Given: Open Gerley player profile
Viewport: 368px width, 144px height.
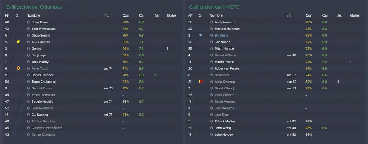Looking at the screenshot, I should [36, 49].
